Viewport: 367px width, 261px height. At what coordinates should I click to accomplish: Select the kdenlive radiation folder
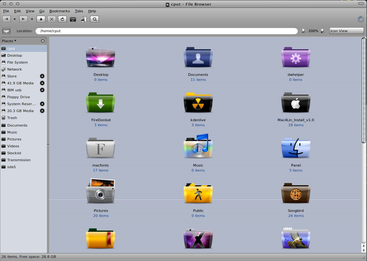click(x=198, y=102)
